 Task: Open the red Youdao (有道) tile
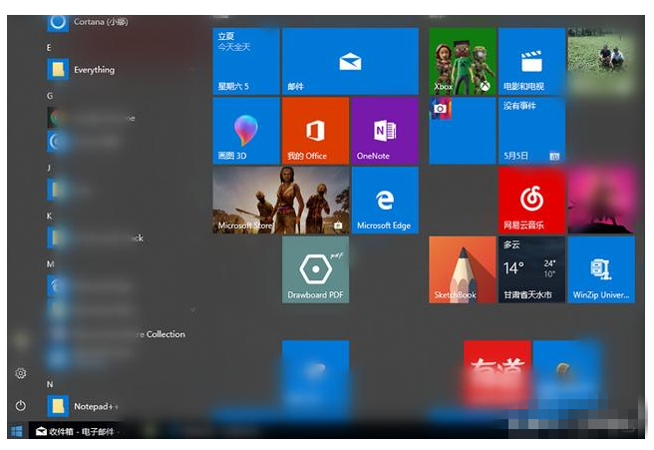tap(496, 373)
